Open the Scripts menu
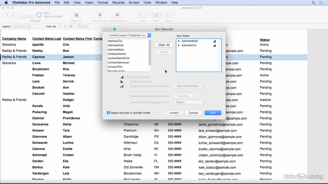Image resolution: width=328 pixels, height=184 pixels. click(134, 3)
